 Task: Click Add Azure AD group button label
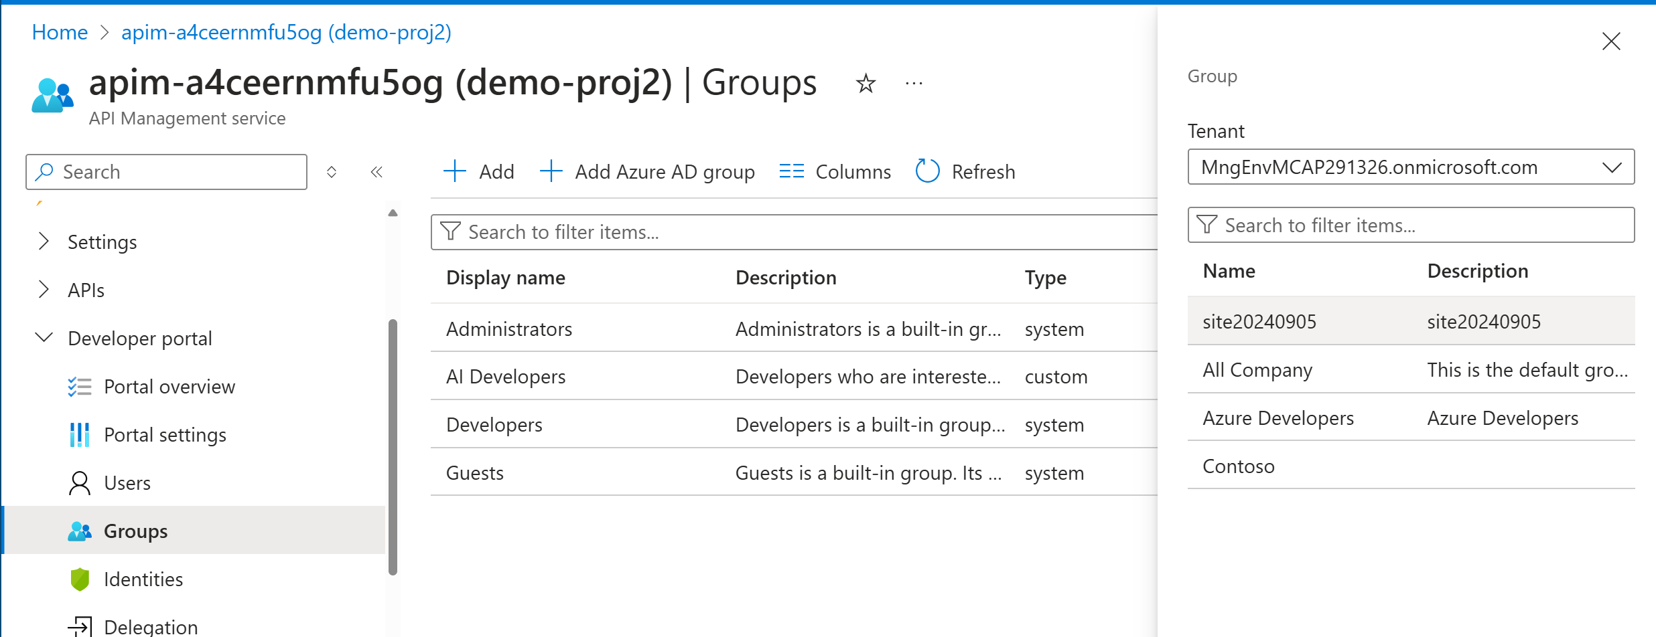pyautogui.click(x=665, y=172)
